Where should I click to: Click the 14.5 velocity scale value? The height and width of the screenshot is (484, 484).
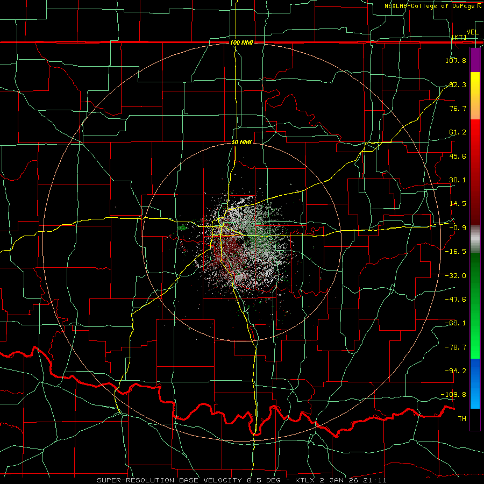click(457, 204)
